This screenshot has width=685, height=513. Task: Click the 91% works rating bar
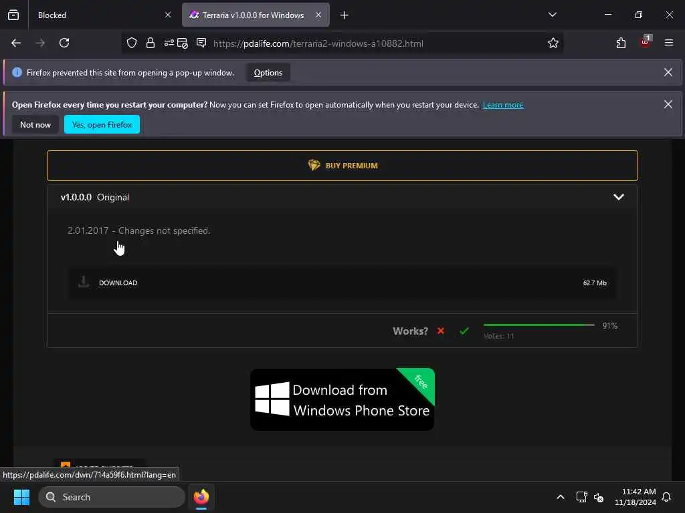[539, 325]
